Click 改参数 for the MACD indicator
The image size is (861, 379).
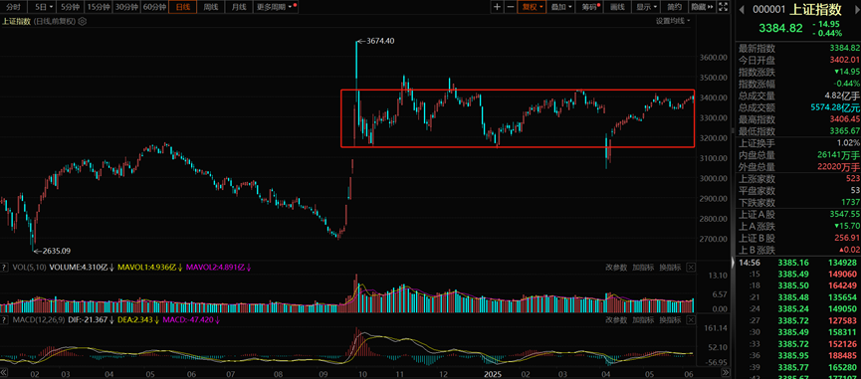616,319
